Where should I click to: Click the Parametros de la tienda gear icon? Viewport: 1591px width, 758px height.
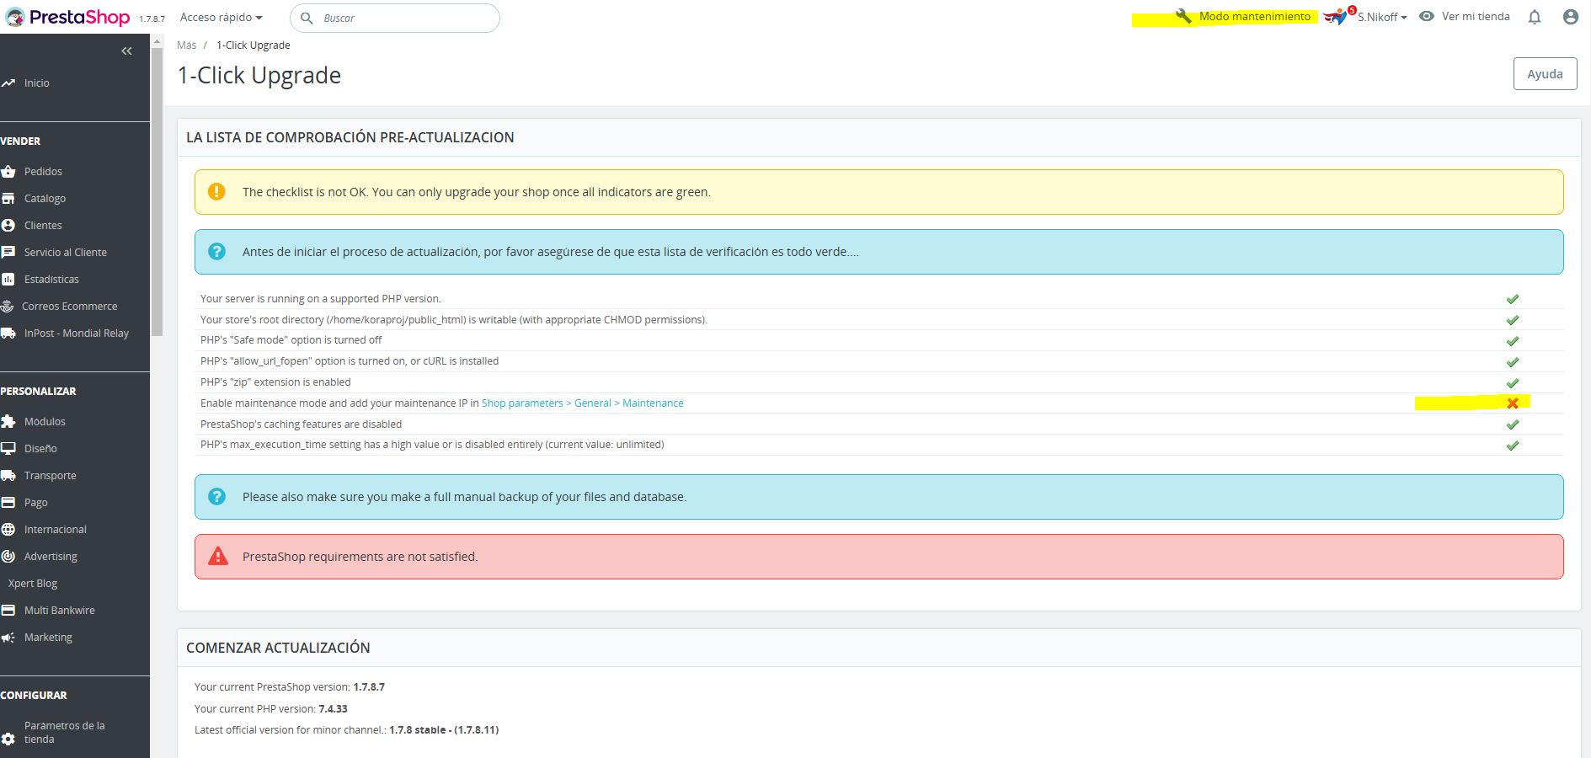8,739
